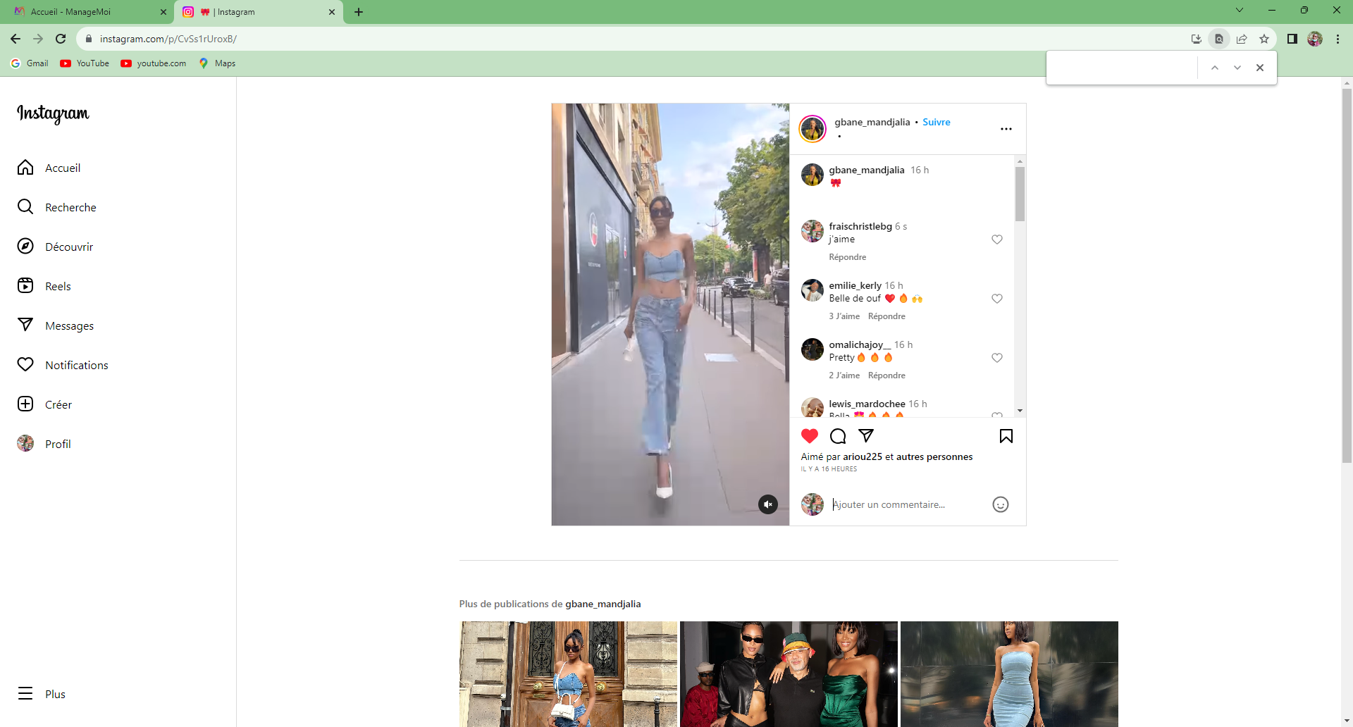
Task: Open the emoji picker in comment box
Action: tap(1000, 504)
